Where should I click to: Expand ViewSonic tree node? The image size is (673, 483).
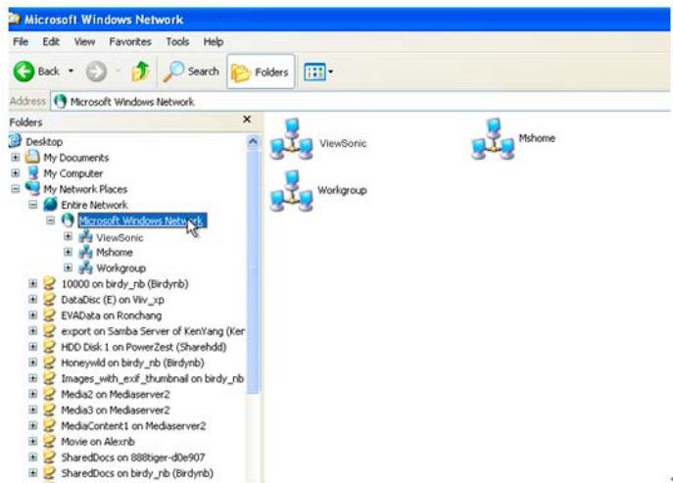[68, 236]
